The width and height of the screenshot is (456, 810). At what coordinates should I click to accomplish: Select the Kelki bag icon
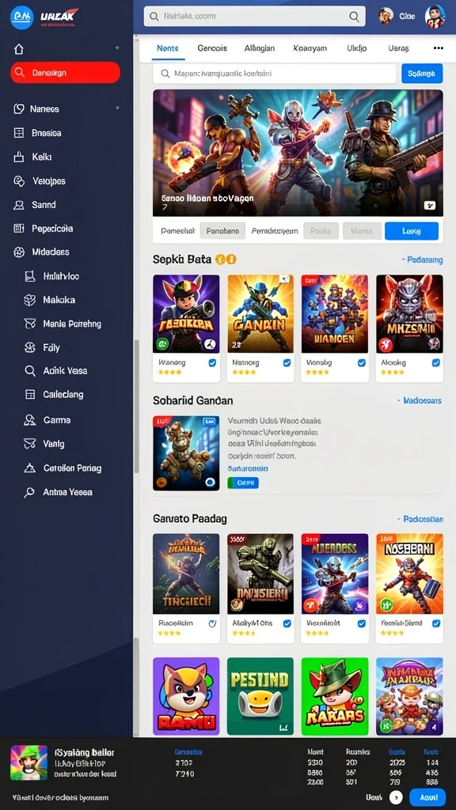[x=19, y=157]
